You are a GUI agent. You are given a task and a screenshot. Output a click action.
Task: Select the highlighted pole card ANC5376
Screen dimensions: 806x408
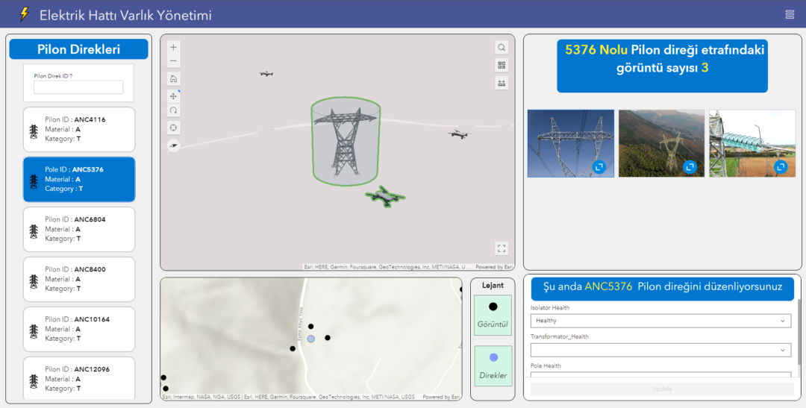click(79, 179)
